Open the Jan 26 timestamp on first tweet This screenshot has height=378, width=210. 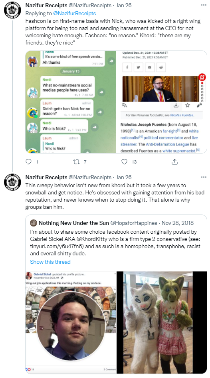[124, 5]
